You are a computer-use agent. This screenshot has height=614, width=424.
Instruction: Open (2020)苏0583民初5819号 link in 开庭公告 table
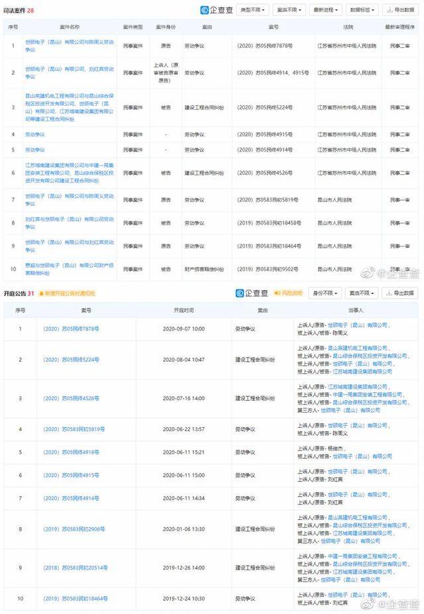(74, 429)
